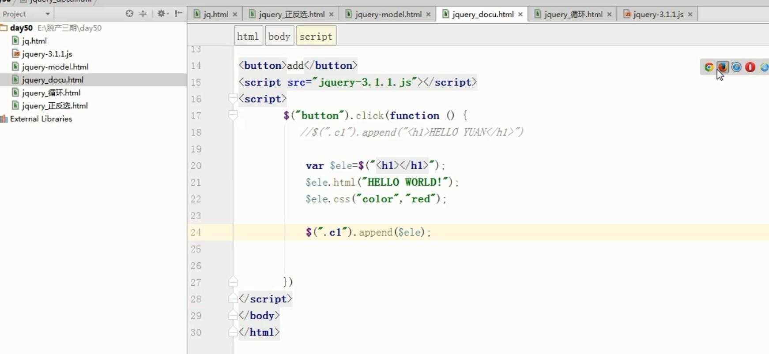Close the jquery-3.1.1.js tab
This screenshot has height=354, width=769.
coord(690,15)
